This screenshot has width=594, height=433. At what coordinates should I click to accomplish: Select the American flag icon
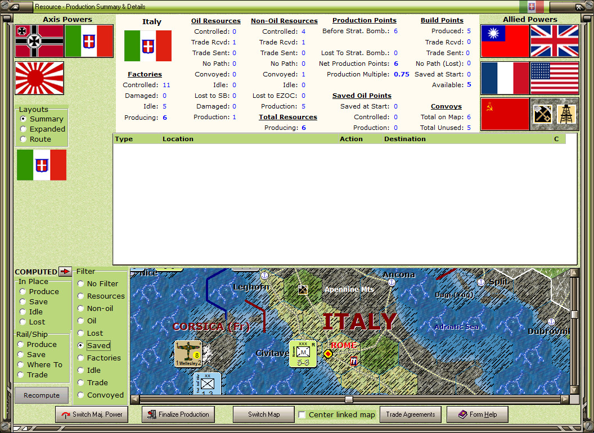point(555,78)
